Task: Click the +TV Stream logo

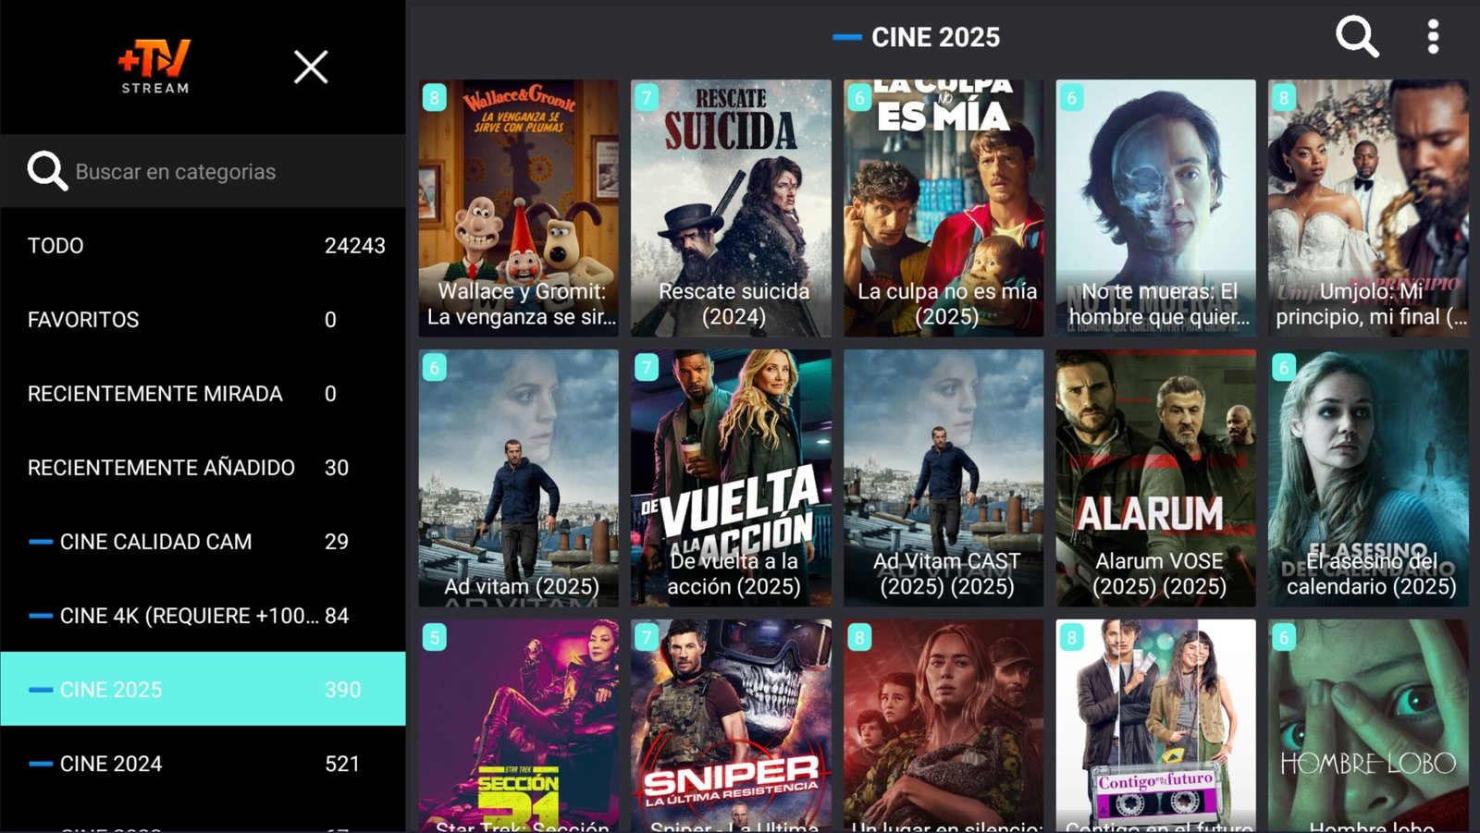Action: coord(154,67)
